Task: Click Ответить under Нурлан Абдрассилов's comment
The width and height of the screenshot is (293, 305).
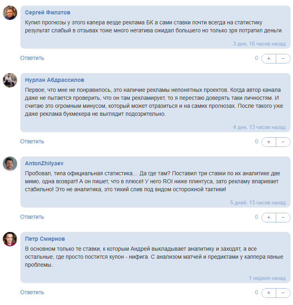Action: (32, 141)
